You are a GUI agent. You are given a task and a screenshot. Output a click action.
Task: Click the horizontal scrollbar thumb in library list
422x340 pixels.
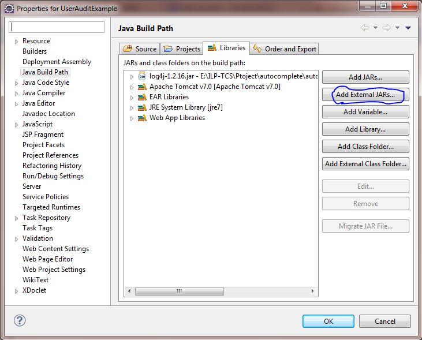coord(179,291)
